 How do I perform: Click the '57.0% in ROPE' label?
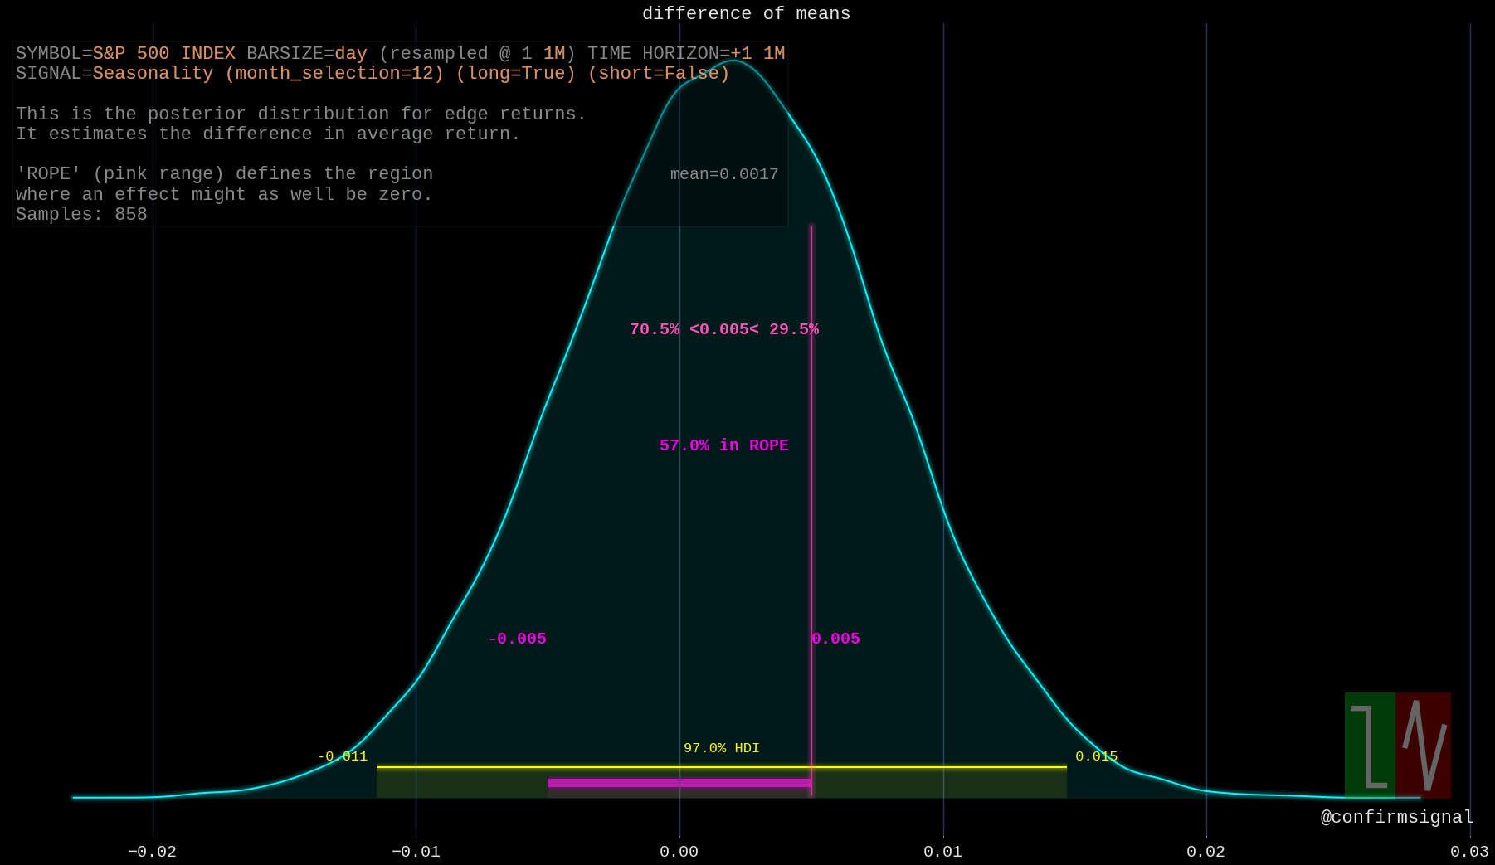[724, 445]
